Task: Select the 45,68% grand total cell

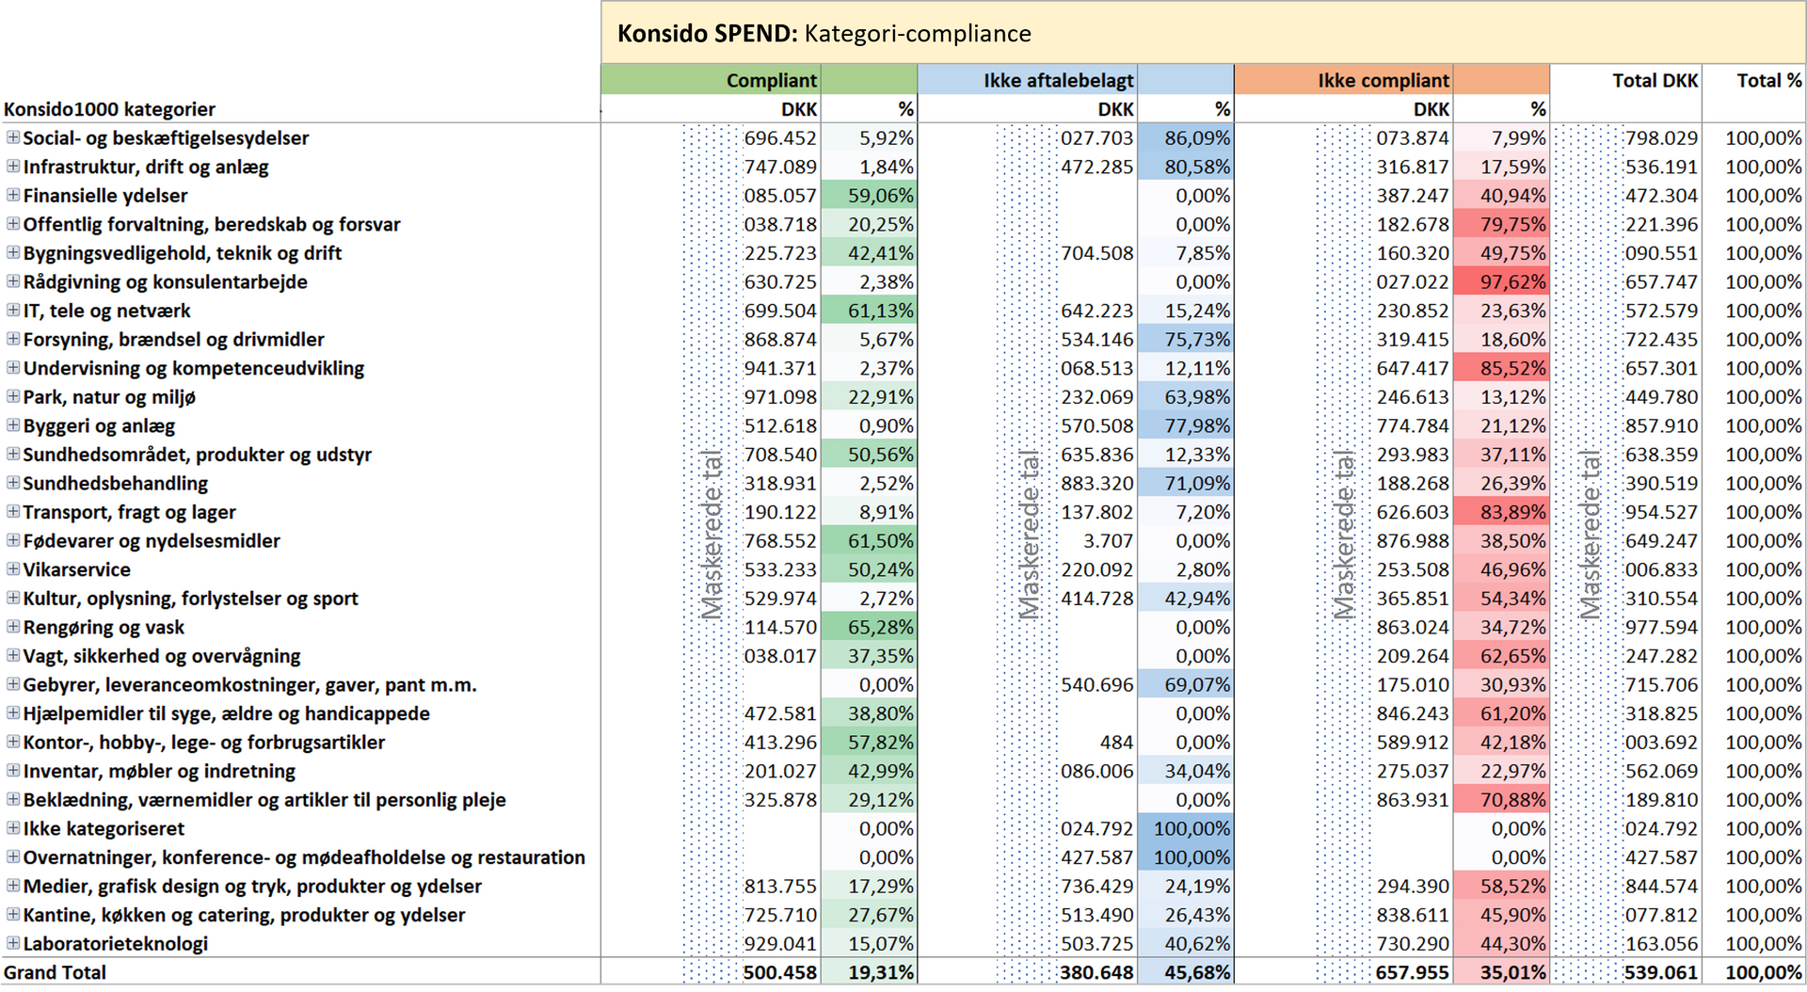Action: click(1185, 972)
